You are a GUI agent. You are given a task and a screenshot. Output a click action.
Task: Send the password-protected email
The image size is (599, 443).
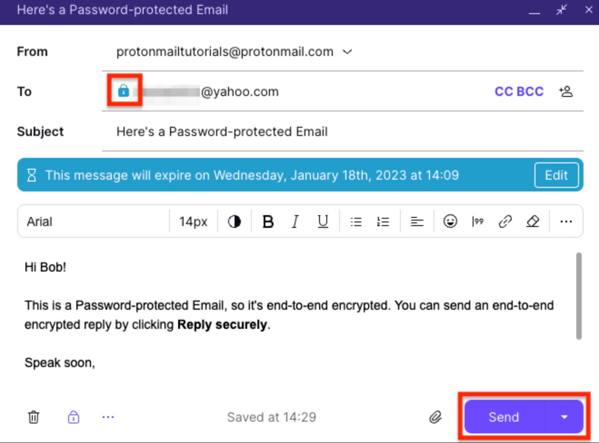coord(504,416)
